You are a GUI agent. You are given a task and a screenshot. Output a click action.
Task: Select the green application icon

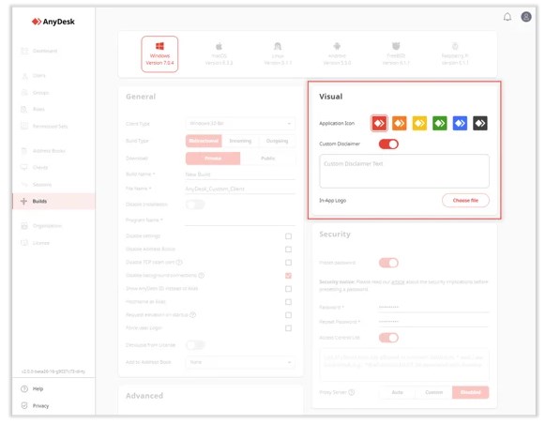point(440,123)
